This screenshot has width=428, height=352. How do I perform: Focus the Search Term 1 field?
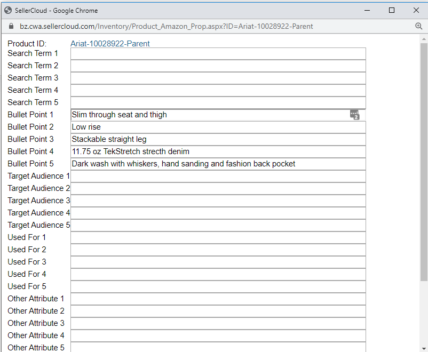pos(218,54)
